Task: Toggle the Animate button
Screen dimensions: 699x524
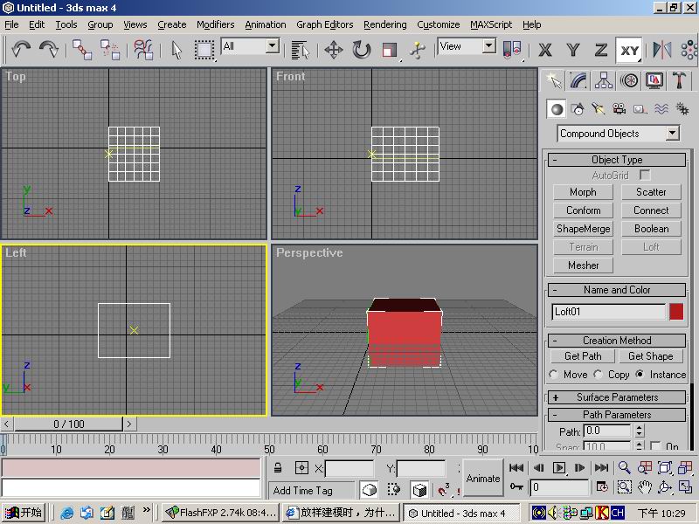Action: pyautogui.click(x=483, y=478)
